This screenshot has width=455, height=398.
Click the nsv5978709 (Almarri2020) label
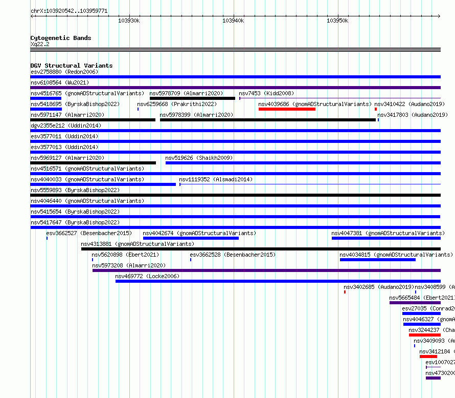[186, 93]
